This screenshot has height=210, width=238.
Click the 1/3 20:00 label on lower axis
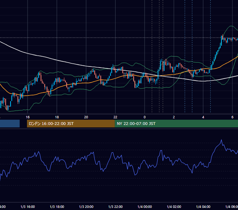[86, 207]
